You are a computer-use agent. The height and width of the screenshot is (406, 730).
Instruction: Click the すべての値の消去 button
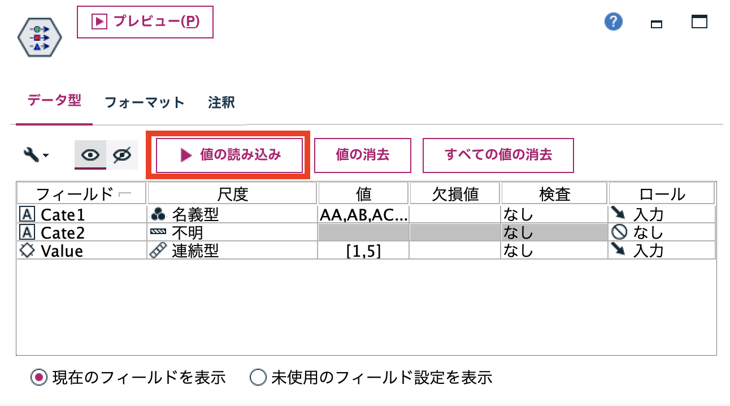pyautogui.click(x=498, y=155)
